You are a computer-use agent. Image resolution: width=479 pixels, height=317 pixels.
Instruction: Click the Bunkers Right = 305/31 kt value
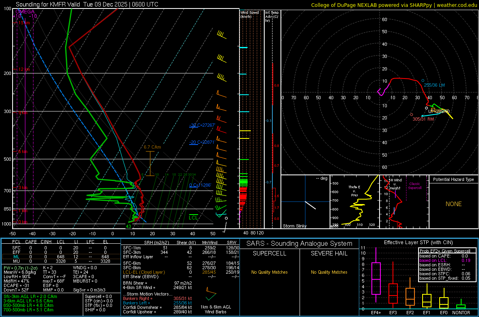click(x=158, y=298)
